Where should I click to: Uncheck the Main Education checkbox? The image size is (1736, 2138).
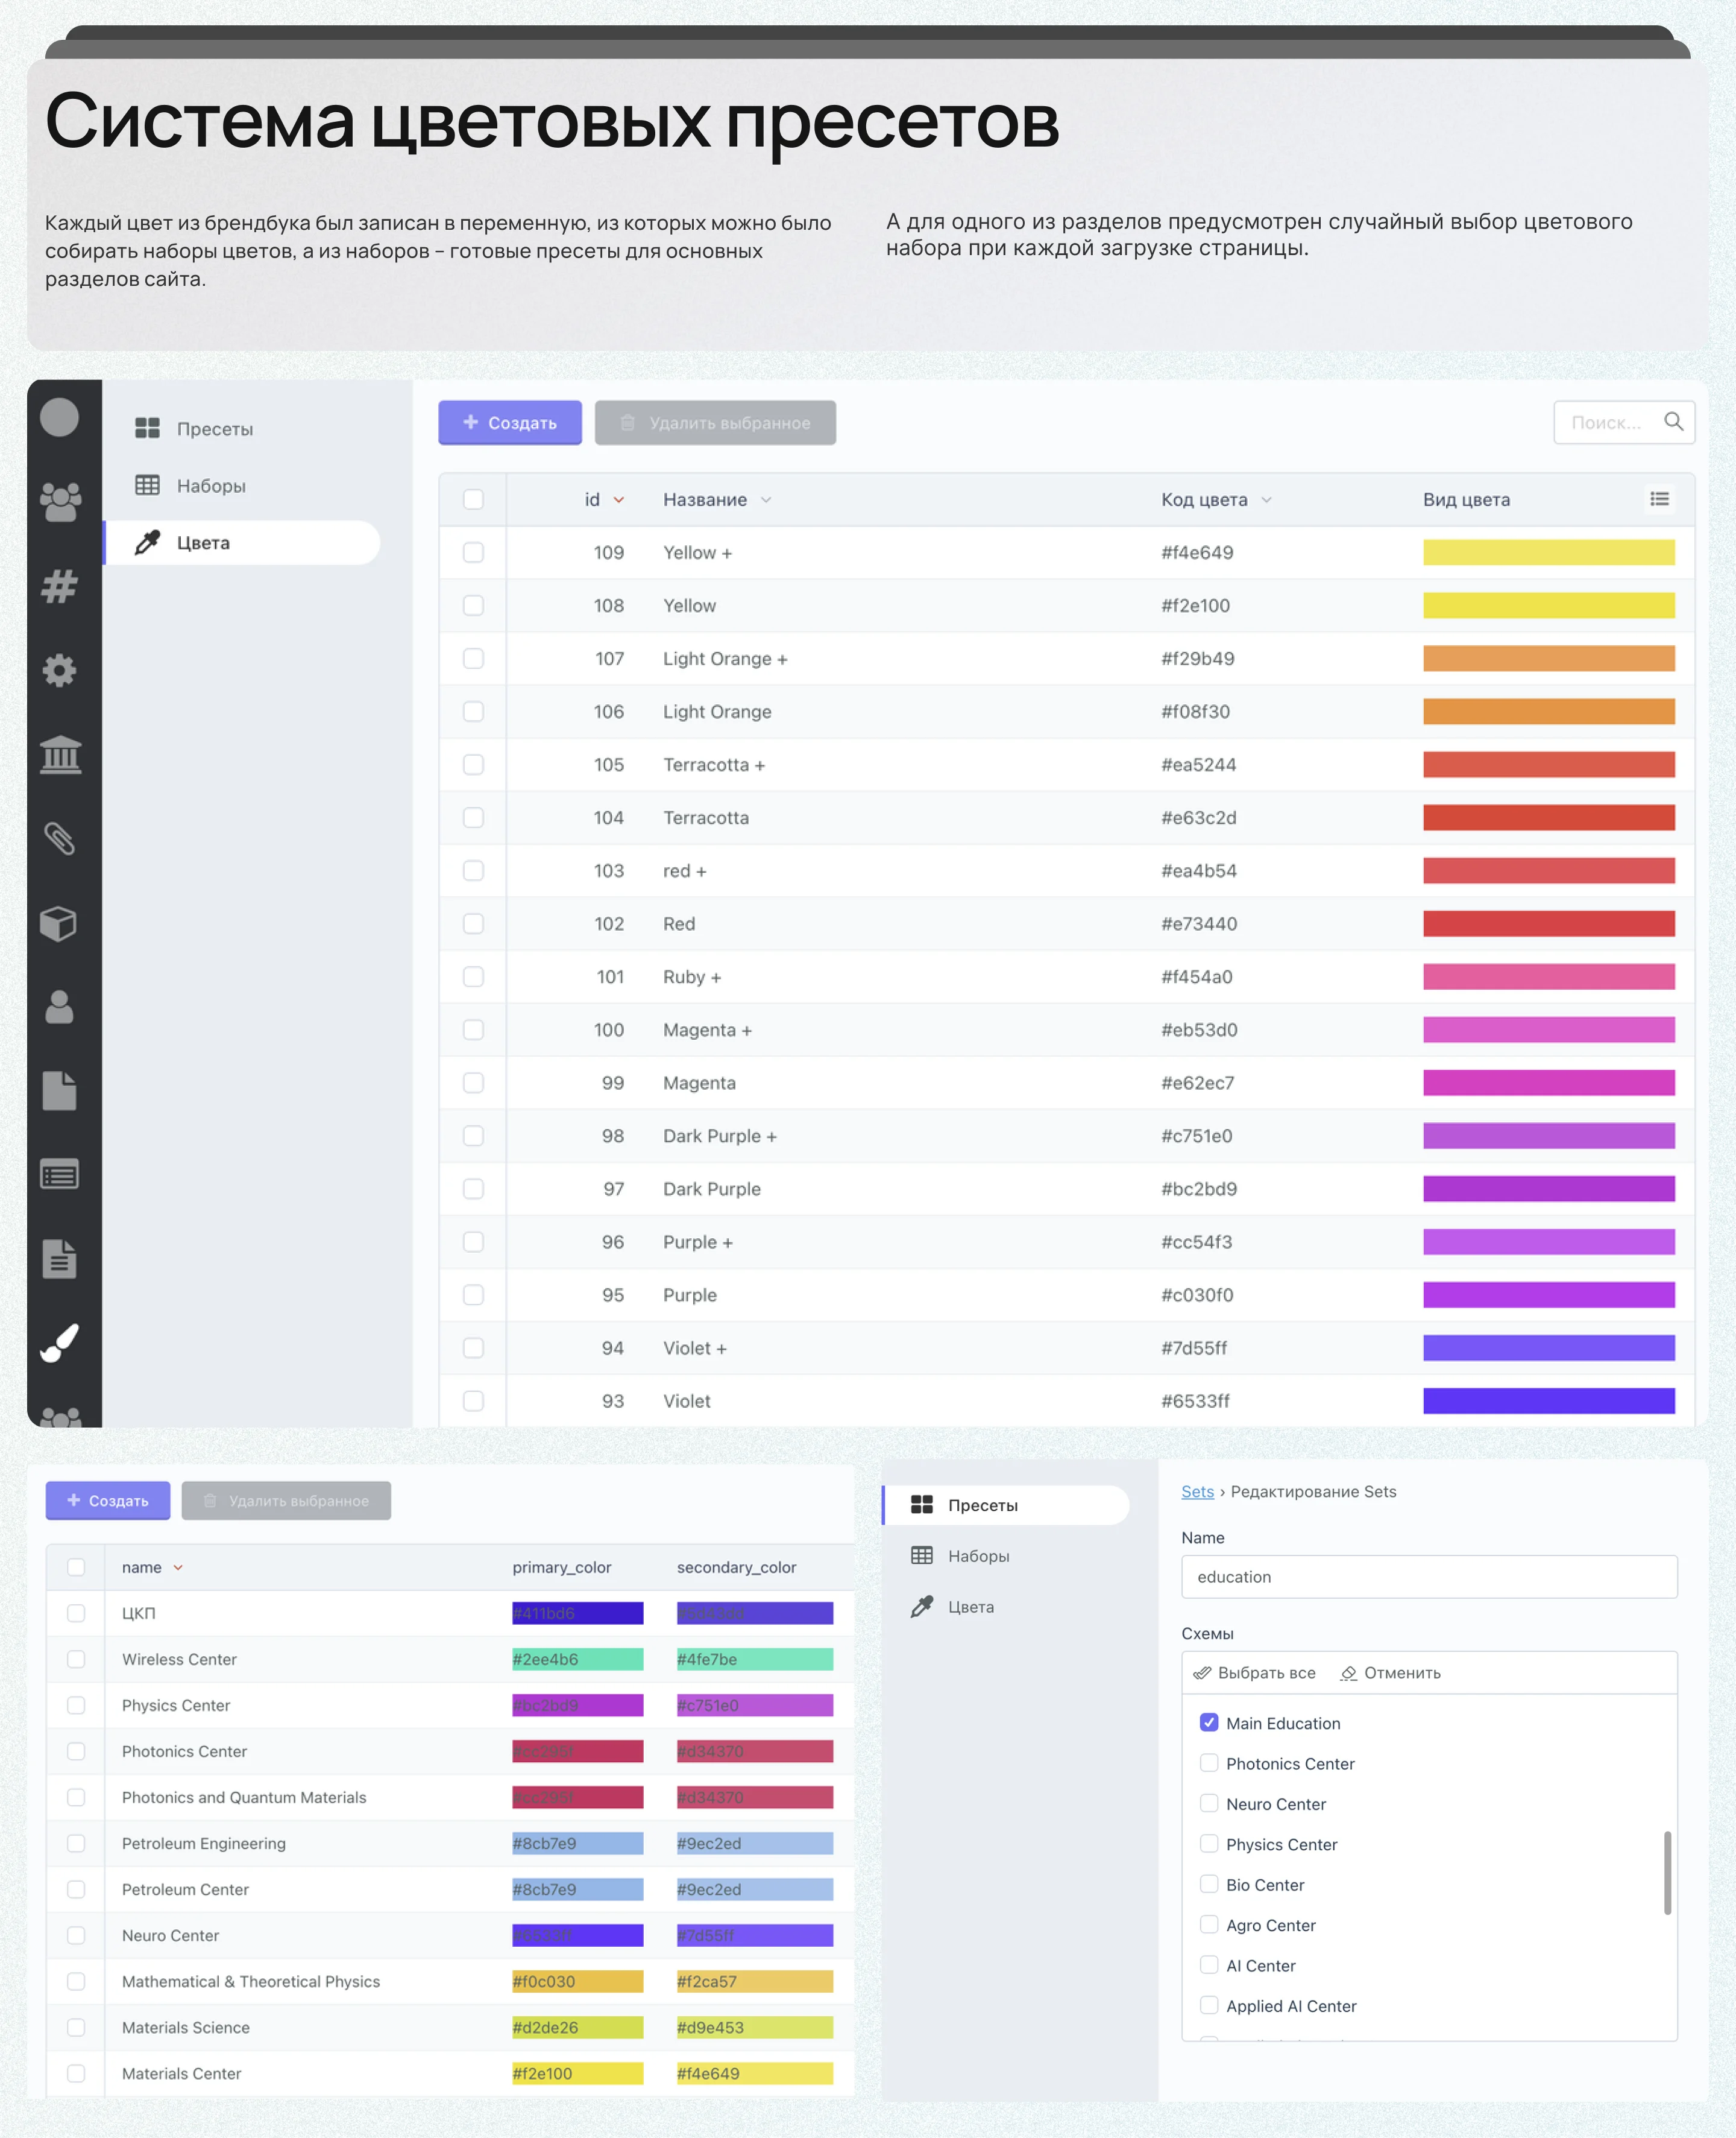[1209, 1722]
